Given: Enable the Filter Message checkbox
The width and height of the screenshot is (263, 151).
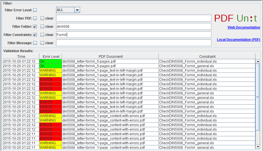Looking at the screenshot, I should point(35,43).
